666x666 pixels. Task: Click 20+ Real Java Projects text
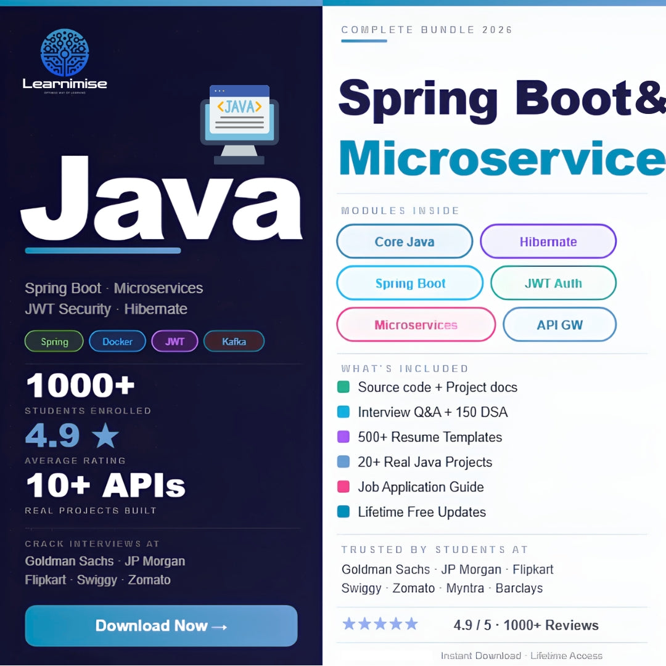tap(425, 462)
